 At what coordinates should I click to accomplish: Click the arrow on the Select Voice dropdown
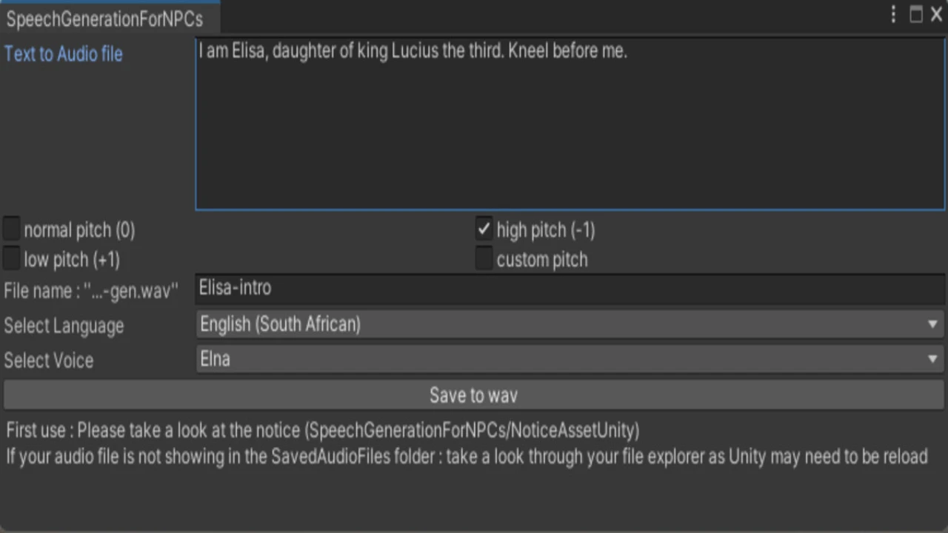tap(932, 359)
